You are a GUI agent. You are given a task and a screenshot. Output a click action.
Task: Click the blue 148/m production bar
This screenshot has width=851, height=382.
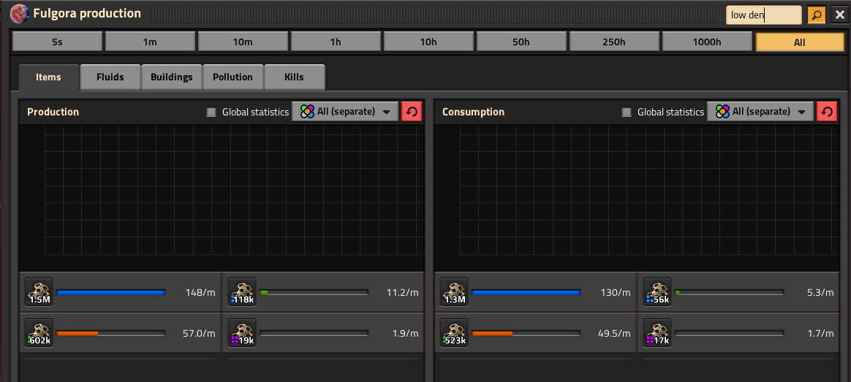[x=110, y=292]
